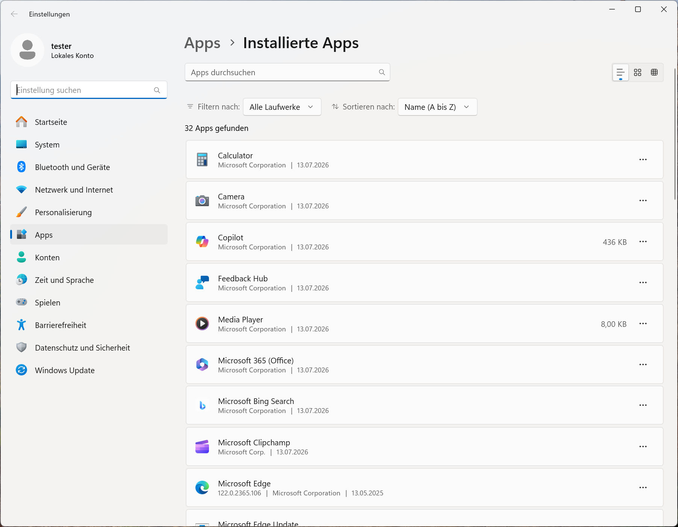Screen dimensions: 678x527
Task: Open more options for Microsoft 365 (Office)
Action: click(x=643, y=364)
